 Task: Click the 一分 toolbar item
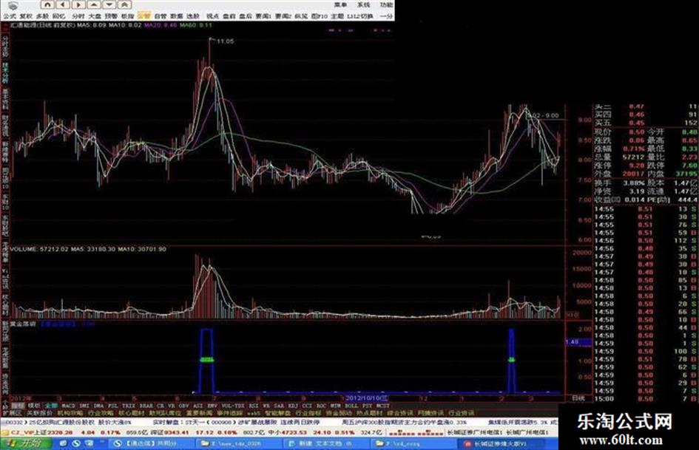386,16
